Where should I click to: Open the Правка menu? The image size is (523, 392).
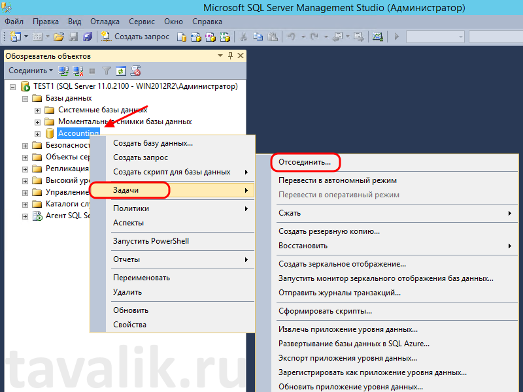[46, 22]
